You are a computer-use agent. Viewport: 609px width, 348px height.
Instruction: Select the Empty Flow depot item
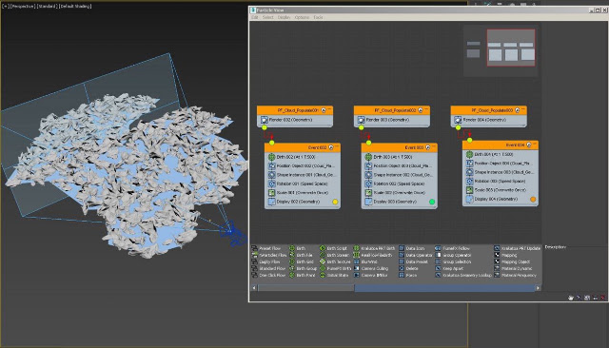point(266,261)
